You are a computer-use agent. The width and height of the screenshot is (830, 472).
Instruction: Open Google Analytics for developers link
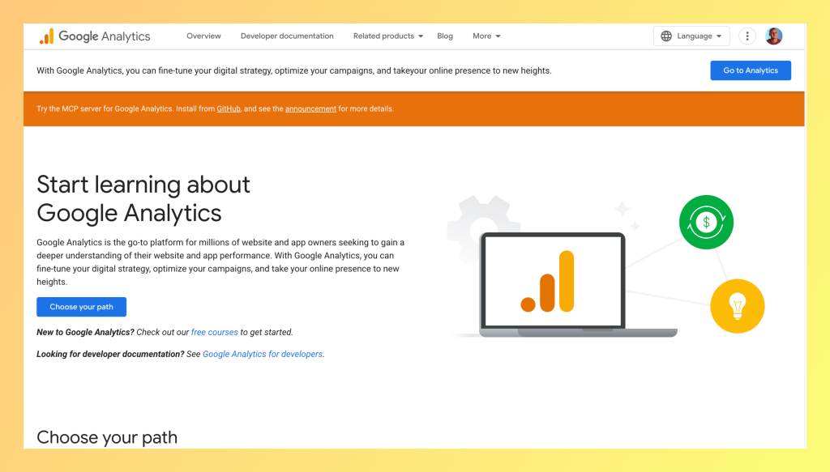[x=263, y=354]
